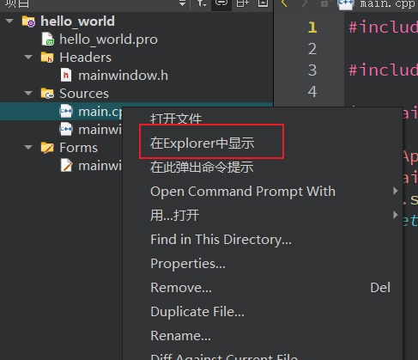Click the Forms folder icon

tap(47, 148)
